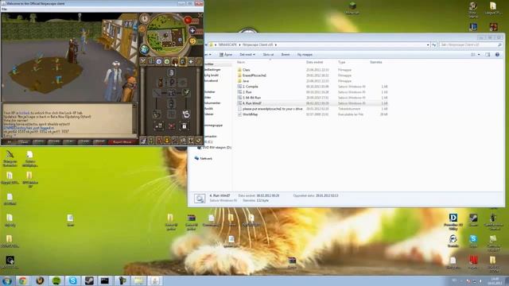This screenshot has width=509, height=286.
Task: Open Explorer help question mark icon
Action: (x=497, y=55)
